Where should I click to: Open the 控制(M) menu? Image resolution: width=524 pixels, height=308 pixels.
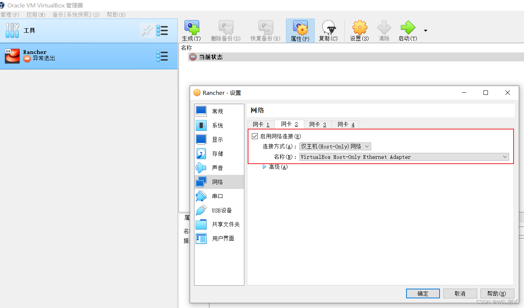click(x=36, y=15)
